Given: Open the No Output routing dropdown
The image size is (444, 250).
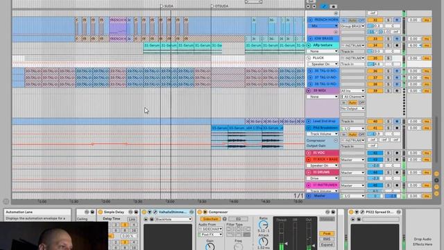Looking at the screenshot, I should click(352, 108).
